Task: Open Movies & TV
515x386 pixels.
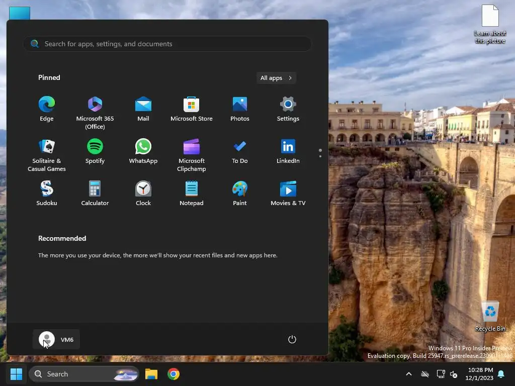Action: coord(288,194)
